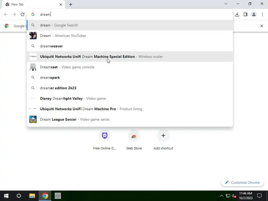Select the New Tab tab
Viewport: 268px width, 201px height.
(33, 4)
